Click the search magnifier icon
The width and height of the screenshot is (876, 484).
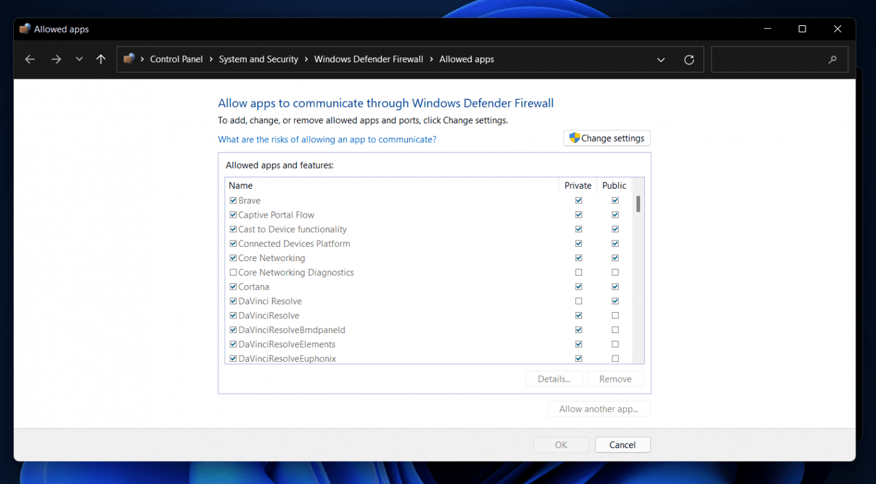[x=833, y=59]
